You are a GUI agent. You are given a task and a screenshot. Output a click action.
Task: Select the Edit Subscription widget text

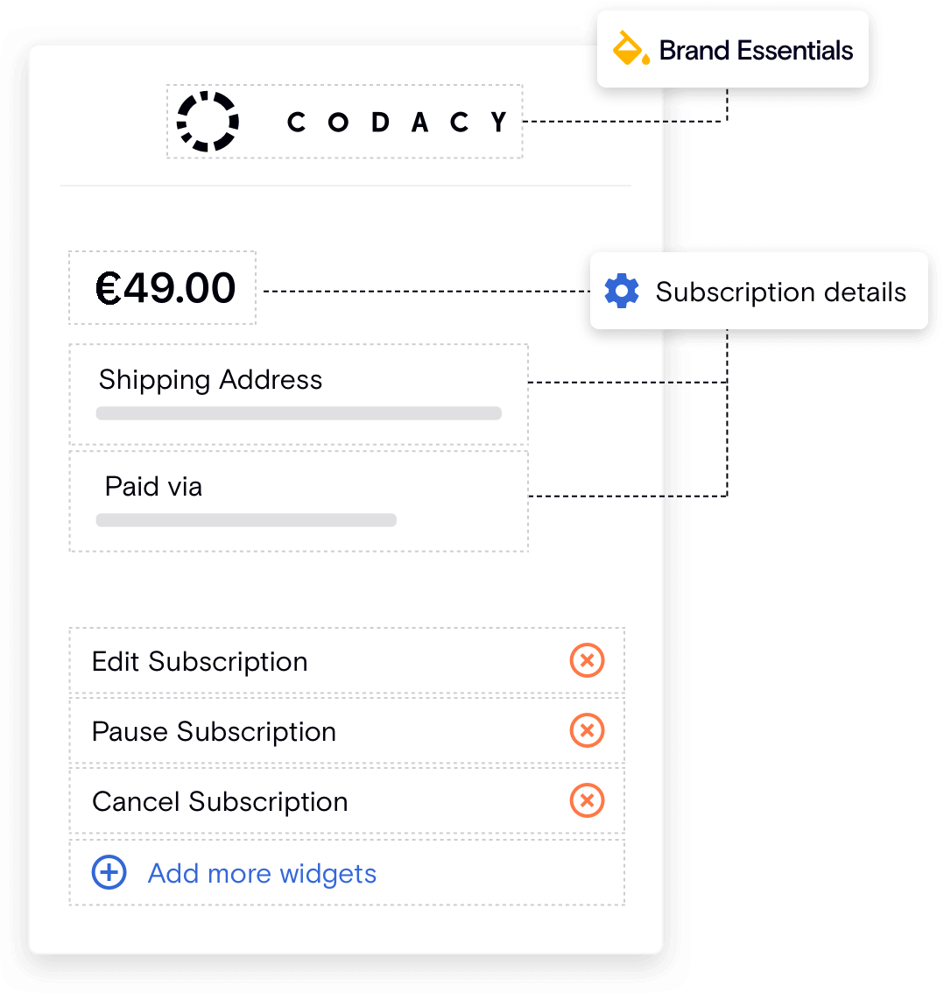pyautogui.click(x=200, y=661)
